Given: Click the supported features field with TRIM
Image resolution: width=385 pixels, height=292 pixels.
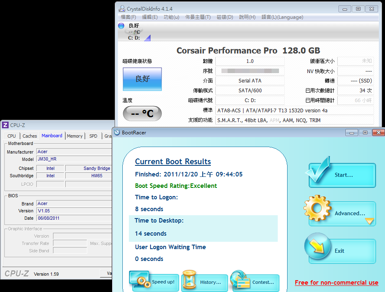Looking at the screenshot, I should point(294,120).
